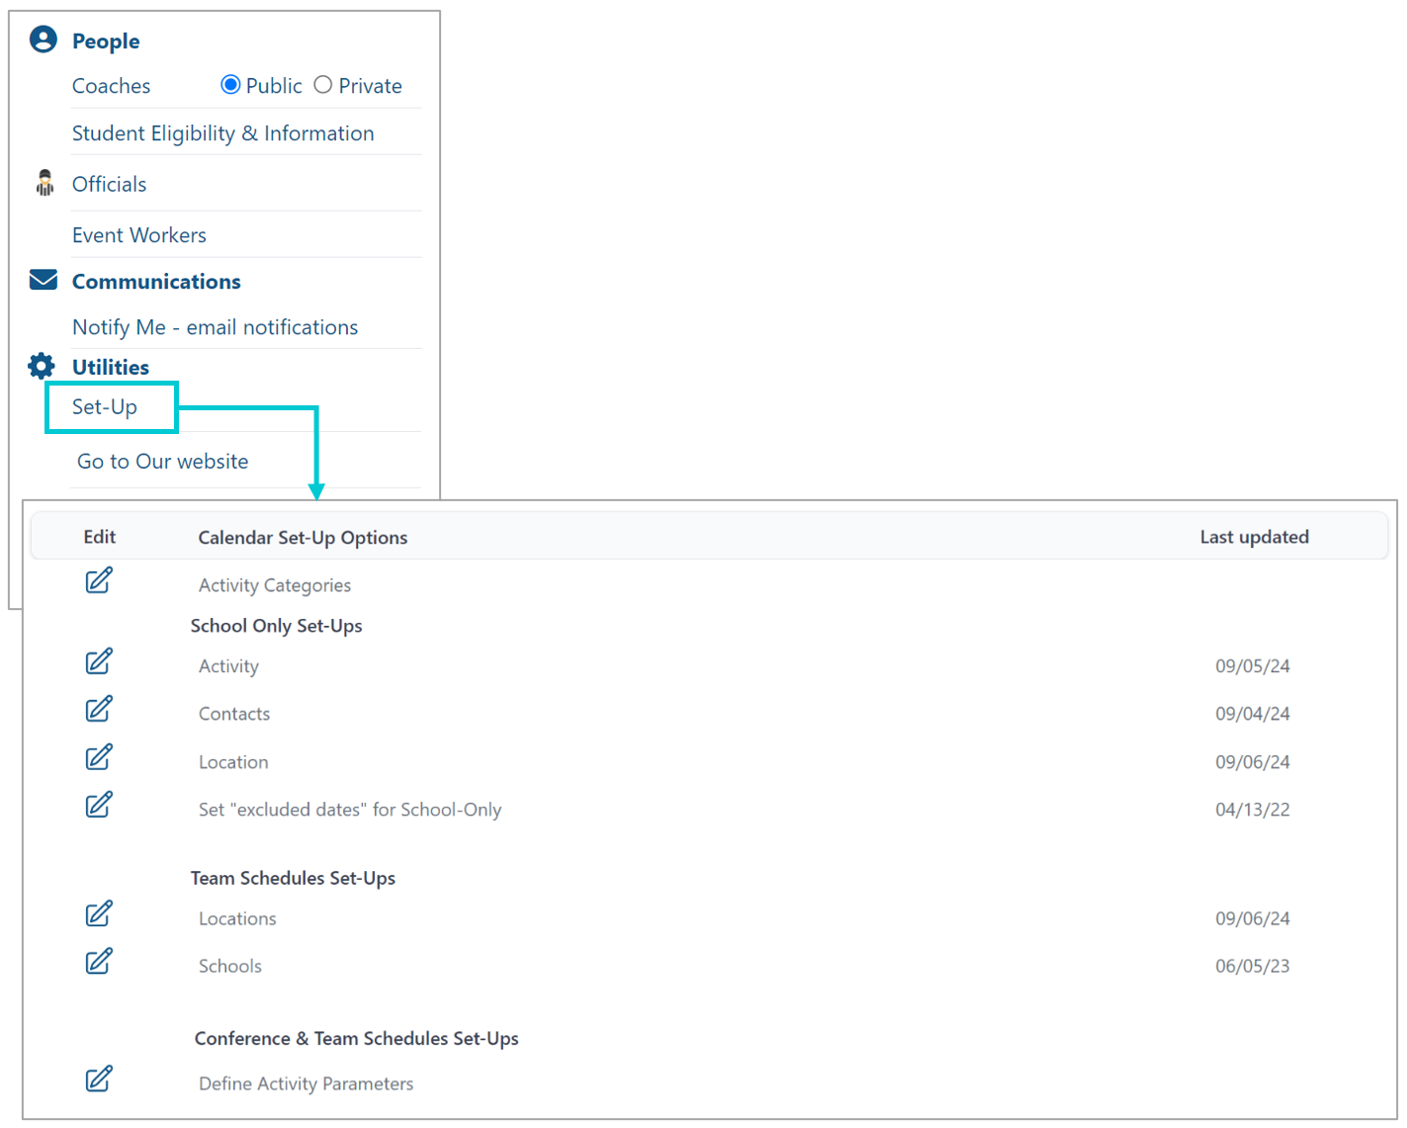This screenshot has width=1407, height=1128.
Task: Click Team Schedules Set-Ups heading
Action: coord(293,878)
